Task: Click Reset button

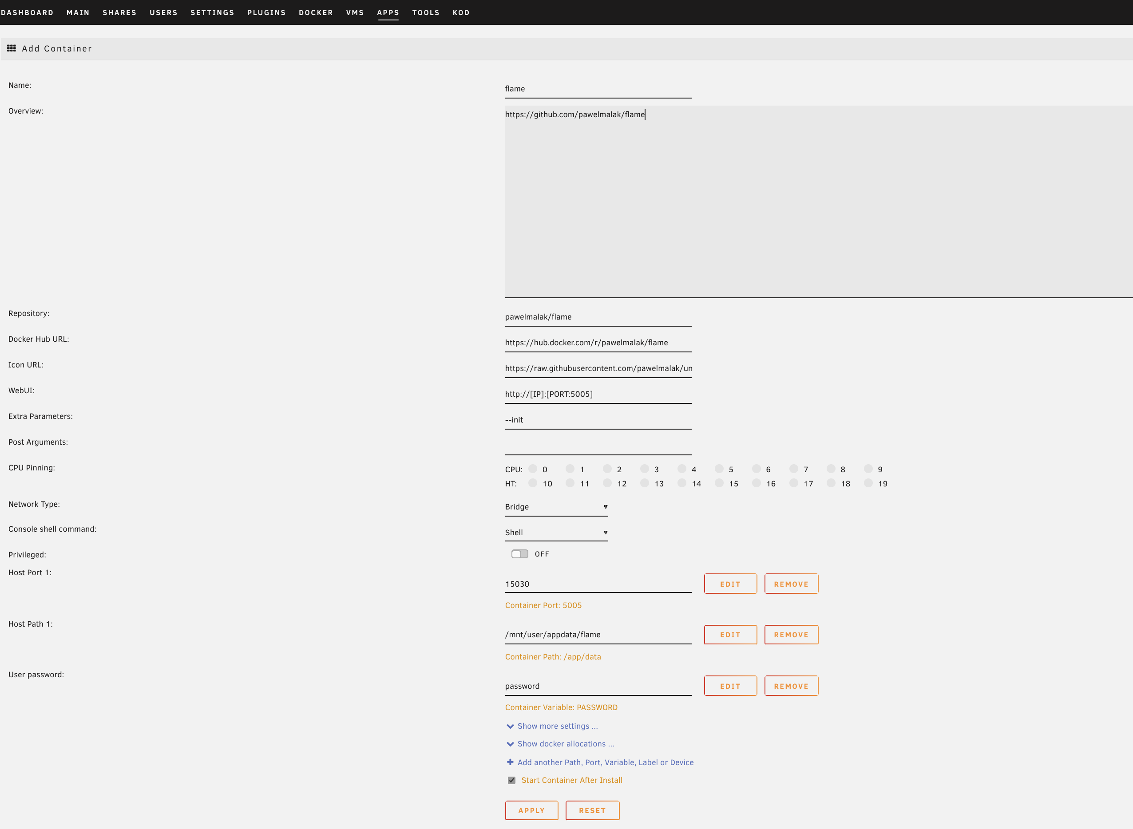Action: (x=592, y=810)
